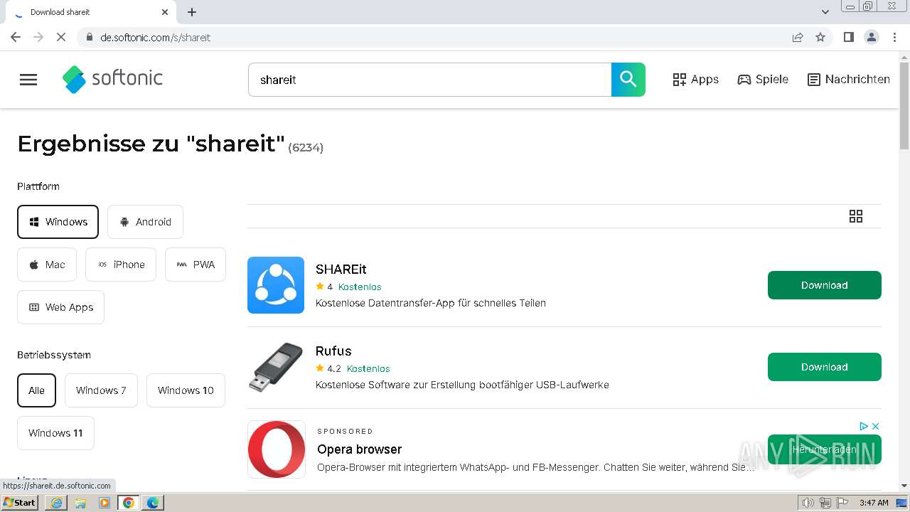Click Herunterladen for Opera browser
Image resolution: width=910 pixels, height=512 pixels.
point(825,449)
